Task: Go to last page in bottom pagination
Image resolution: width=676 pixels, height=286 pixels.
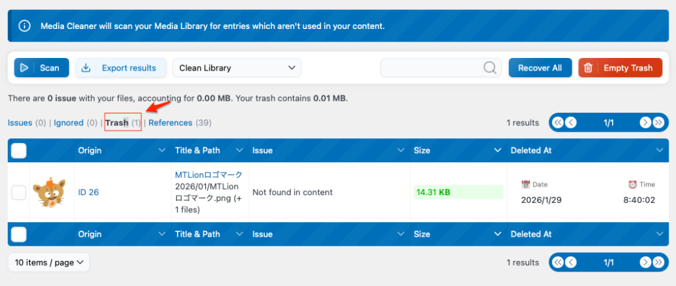Action: (658, 262)
